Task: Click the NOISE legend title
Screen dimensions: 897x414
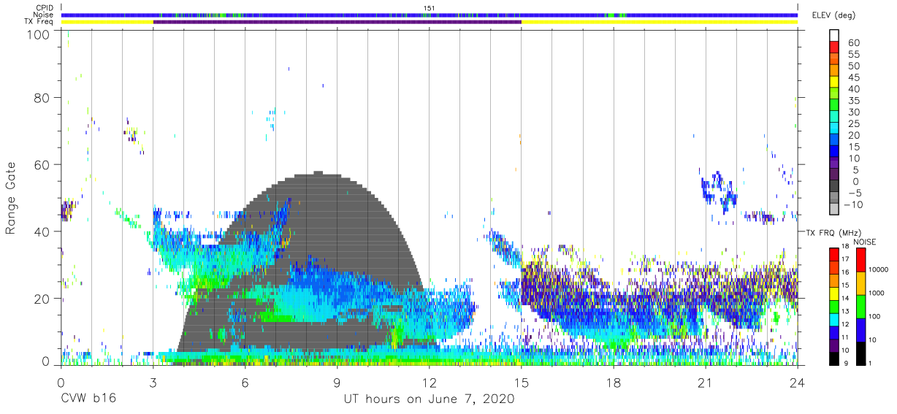Action: coord(864,242)
